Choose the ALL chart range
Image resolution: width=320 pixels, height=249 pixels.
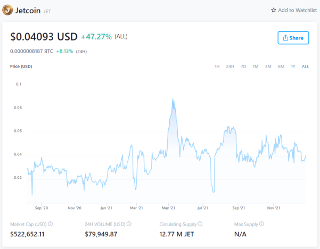[x=305, y=67]
